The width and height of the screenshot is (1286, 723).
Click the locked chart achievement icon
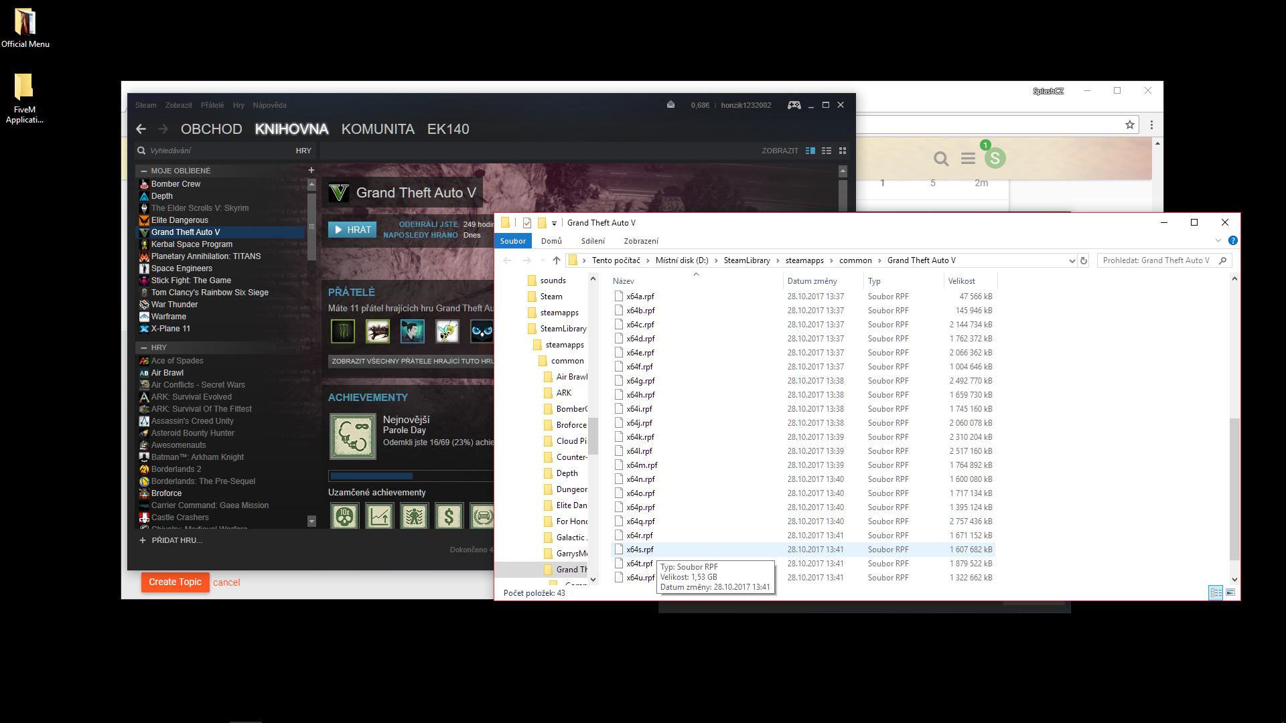point(380,516)
